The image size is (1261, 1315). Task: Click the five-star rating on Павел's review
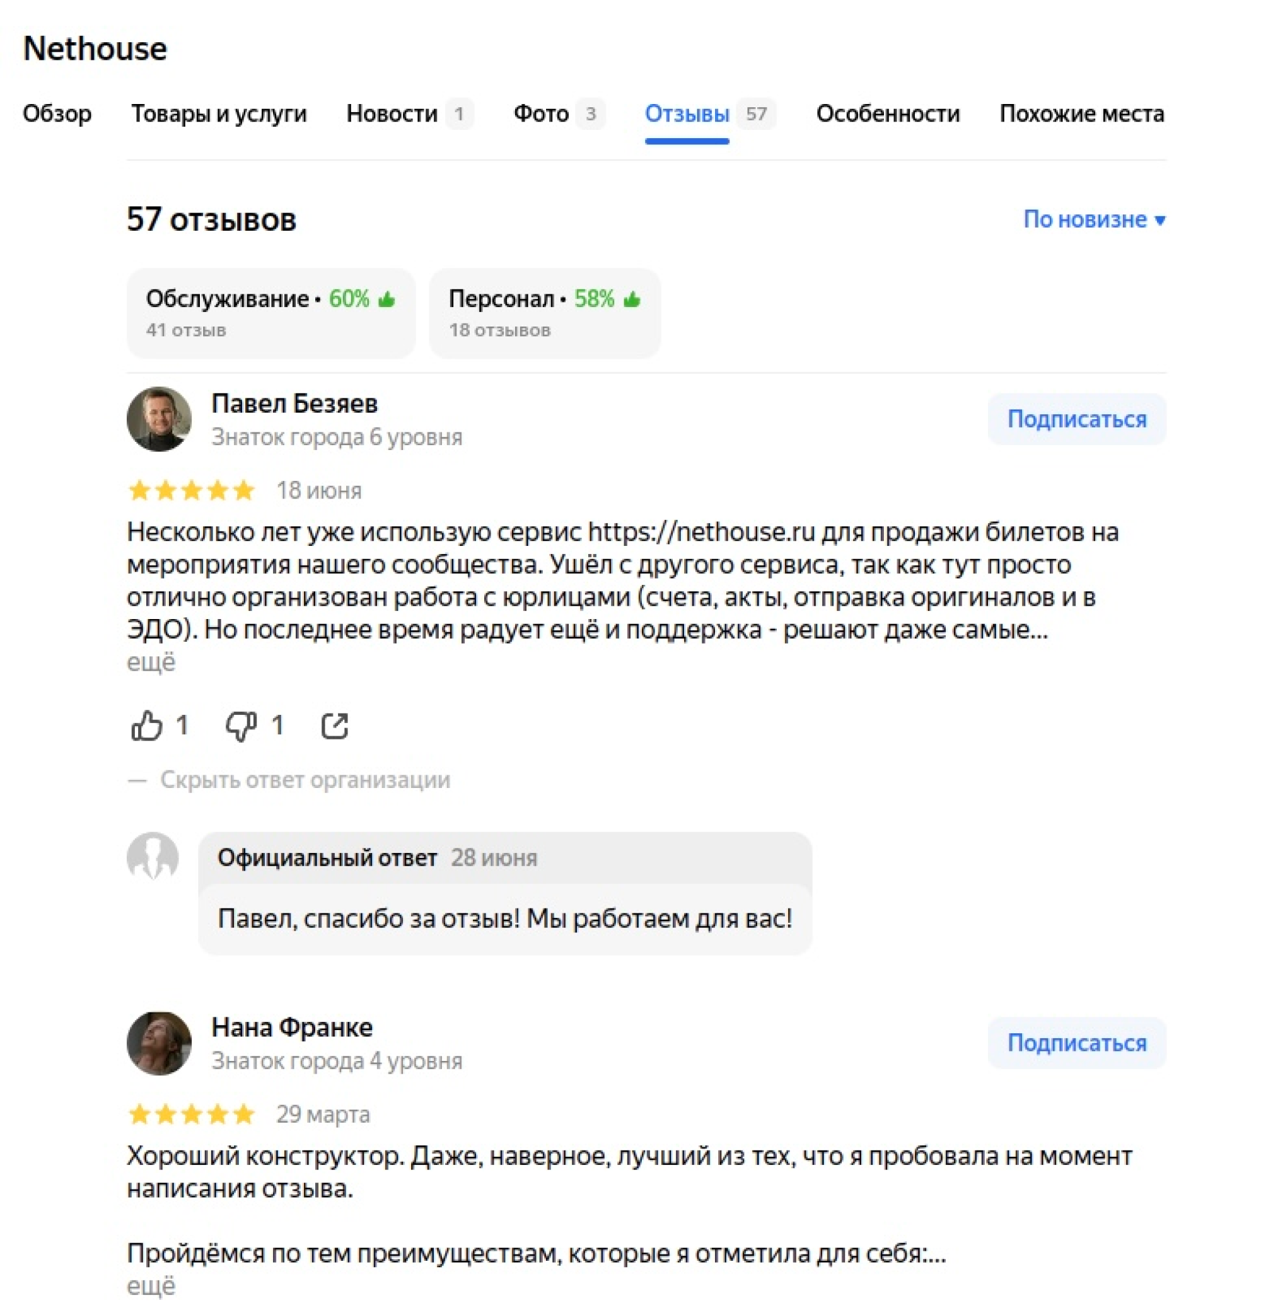[x=190, y=490]
